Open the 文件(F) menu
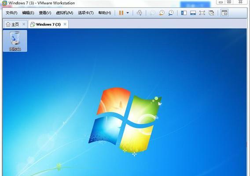Screen dimensions: 250x176 (x=11, y=13)
